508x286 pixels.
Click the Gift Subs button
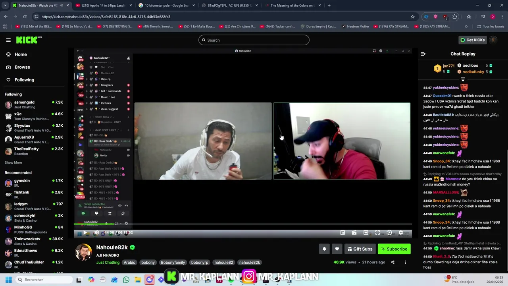(x=360, y=249)
